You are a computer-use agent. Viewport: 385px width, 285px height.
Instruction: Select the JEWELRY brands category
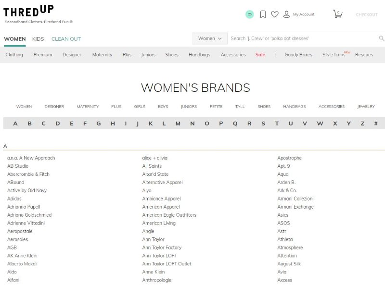point(366,106)
